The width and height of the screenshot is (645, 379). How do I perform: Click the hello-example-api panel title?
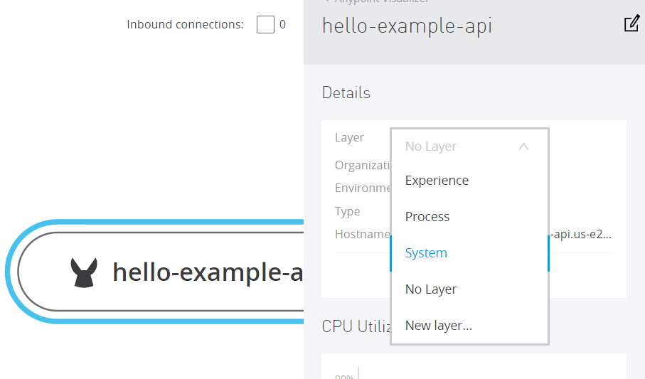tap(407, 26)
